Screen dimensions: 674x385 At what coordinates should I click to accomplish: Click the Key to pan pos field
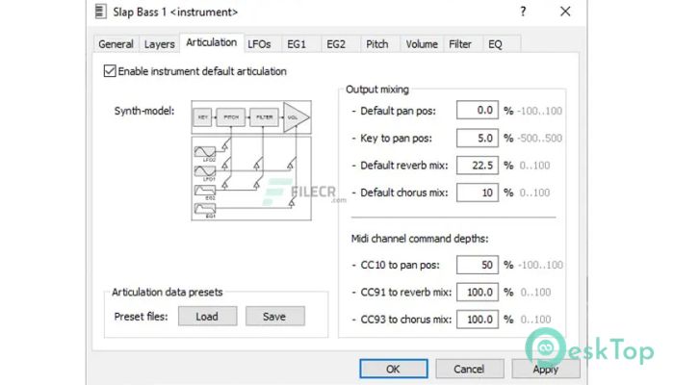pos(478,138)
